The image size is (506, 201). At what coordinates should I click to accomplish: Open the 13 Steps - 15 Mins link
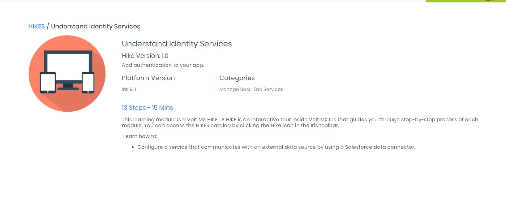(147, 108)
